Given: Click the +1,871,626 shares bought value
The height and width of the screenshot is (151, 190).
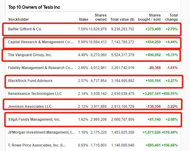Looking at the screenshot, I should coord(152,132).
